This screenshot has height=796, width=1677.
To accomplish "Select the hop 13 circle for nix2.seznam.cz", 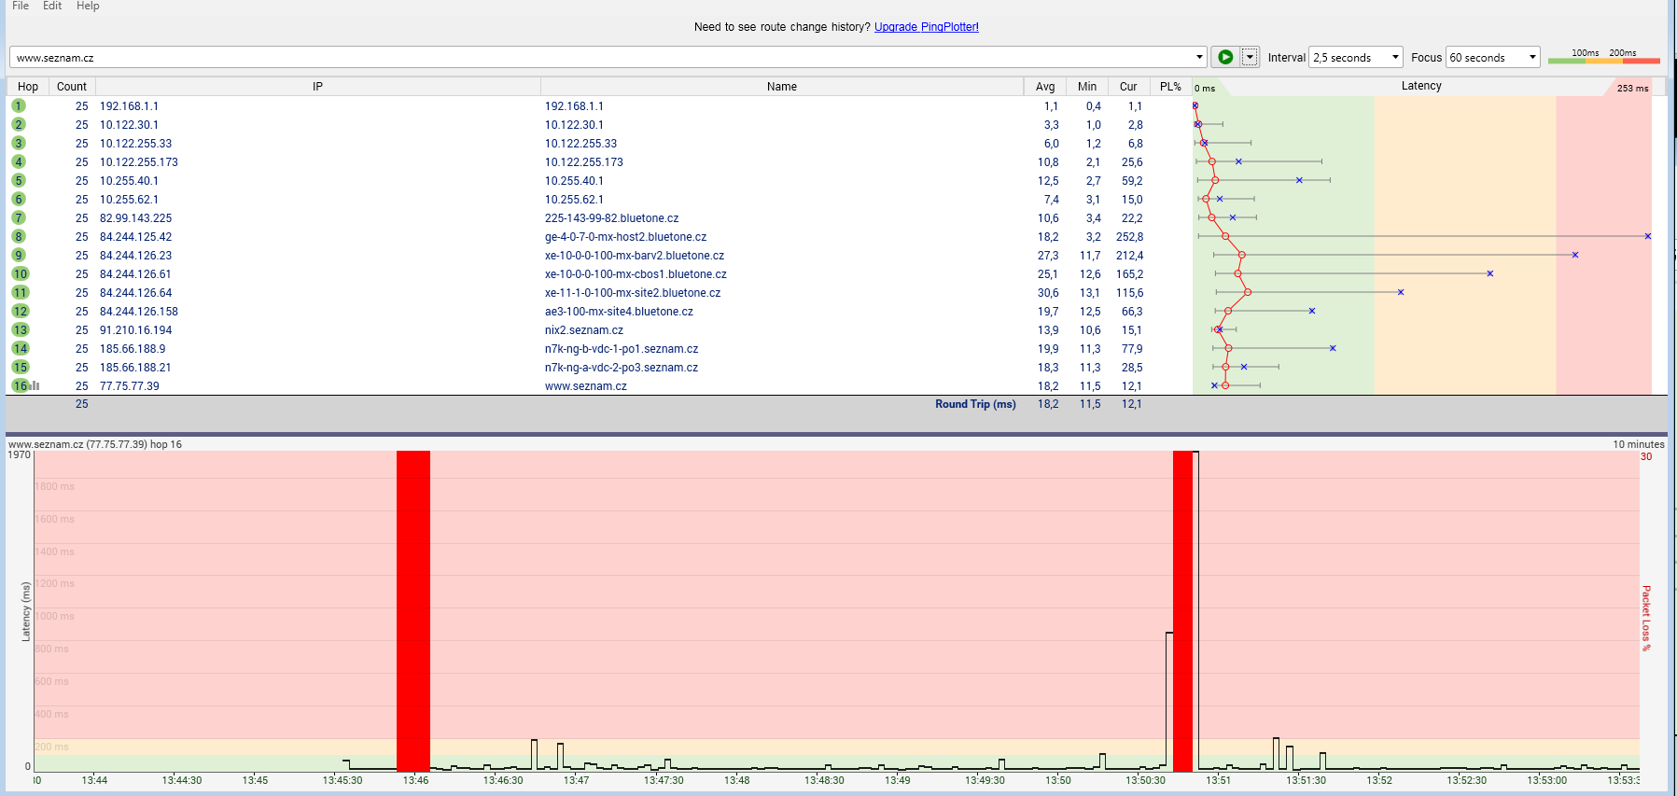I will click(x=20, y=329).
